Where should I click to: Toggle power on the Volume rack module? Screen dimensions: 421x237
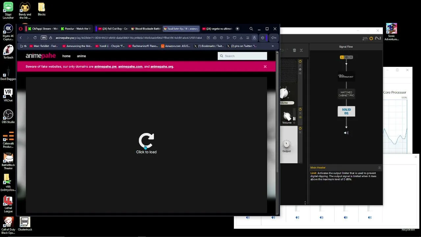[x=300, y=109]
